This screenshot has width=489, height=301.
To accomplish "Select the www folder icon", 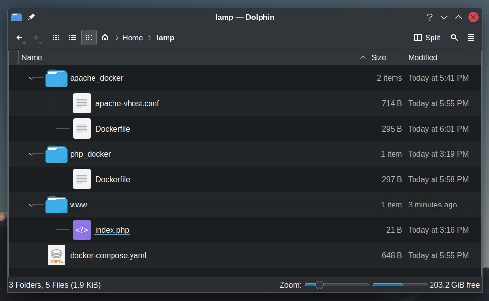I will [56, 205].
